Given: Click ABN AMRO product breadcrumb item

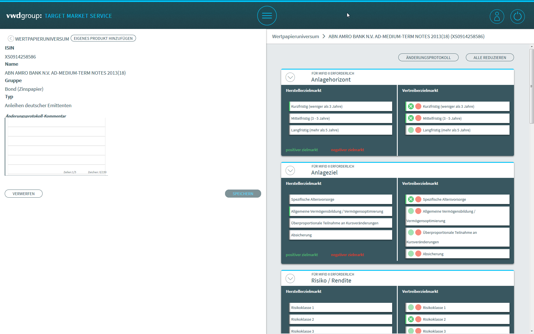Looking at the screenshot, I should click(x=406, y=36).
